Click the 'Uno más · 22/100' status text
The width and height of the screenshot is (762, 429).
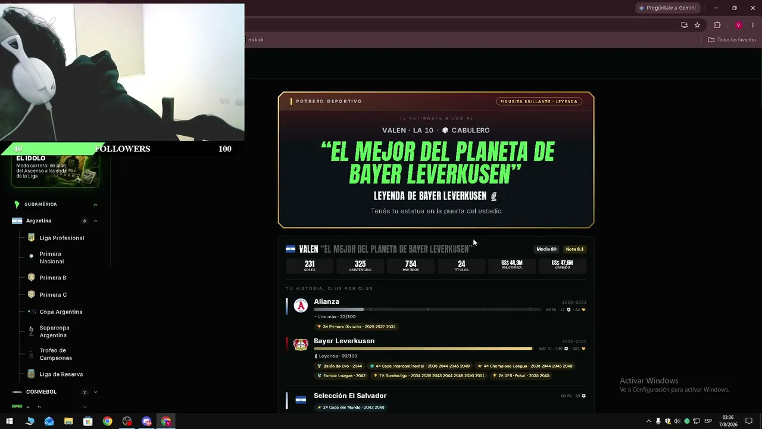[x=335, y=317]
